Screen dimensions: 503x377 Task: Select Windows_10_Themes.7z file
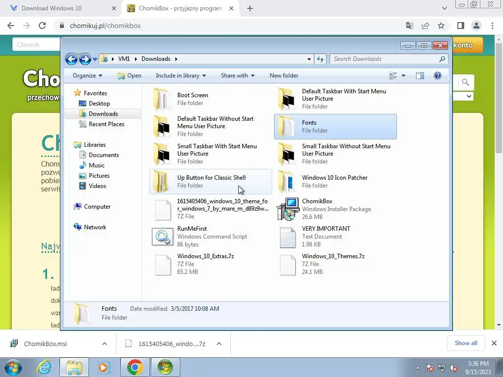(335, 264)
